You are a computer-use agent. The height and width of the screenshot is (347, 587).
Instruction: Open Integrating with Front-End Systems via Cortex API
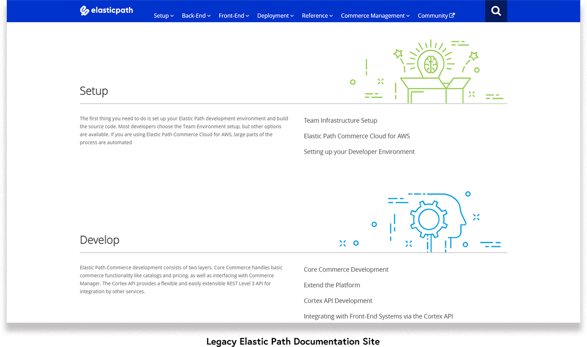tap(378, 316)
